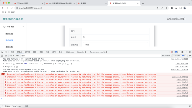This screenshot has width=192, height=108.
Task: Open the Chrome extensions menu
Action: (172, 8)
